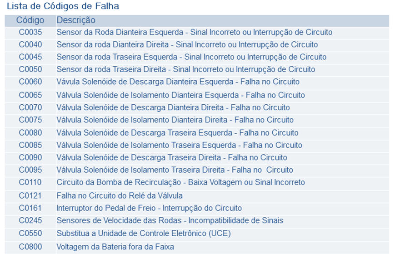Screen dimensions: 395x258
Task: Click Sensores de Velocidade das Rodas description
Action: pos(170,220)
